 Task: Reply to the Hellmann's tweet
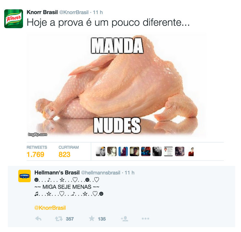click(x=38, y=218)
